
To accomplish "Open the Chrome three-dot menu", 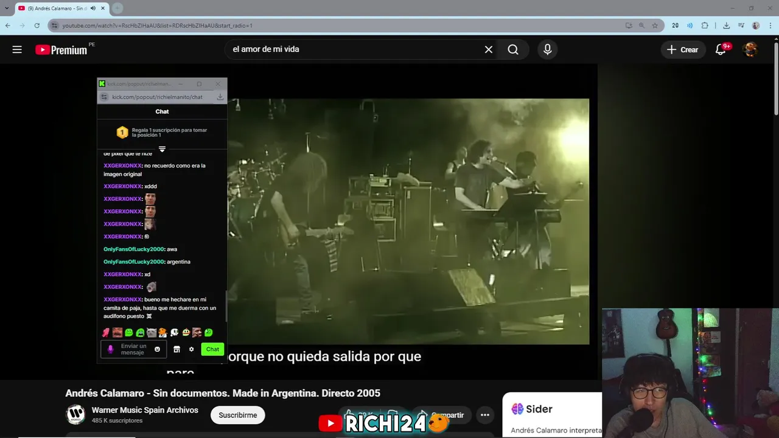I will point(770,26).
